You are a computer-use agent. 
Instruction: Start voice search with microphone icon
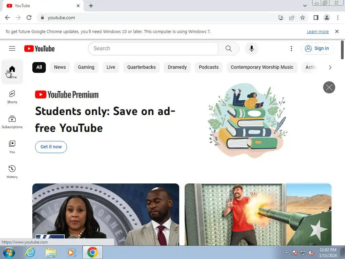tap(251, 49)
